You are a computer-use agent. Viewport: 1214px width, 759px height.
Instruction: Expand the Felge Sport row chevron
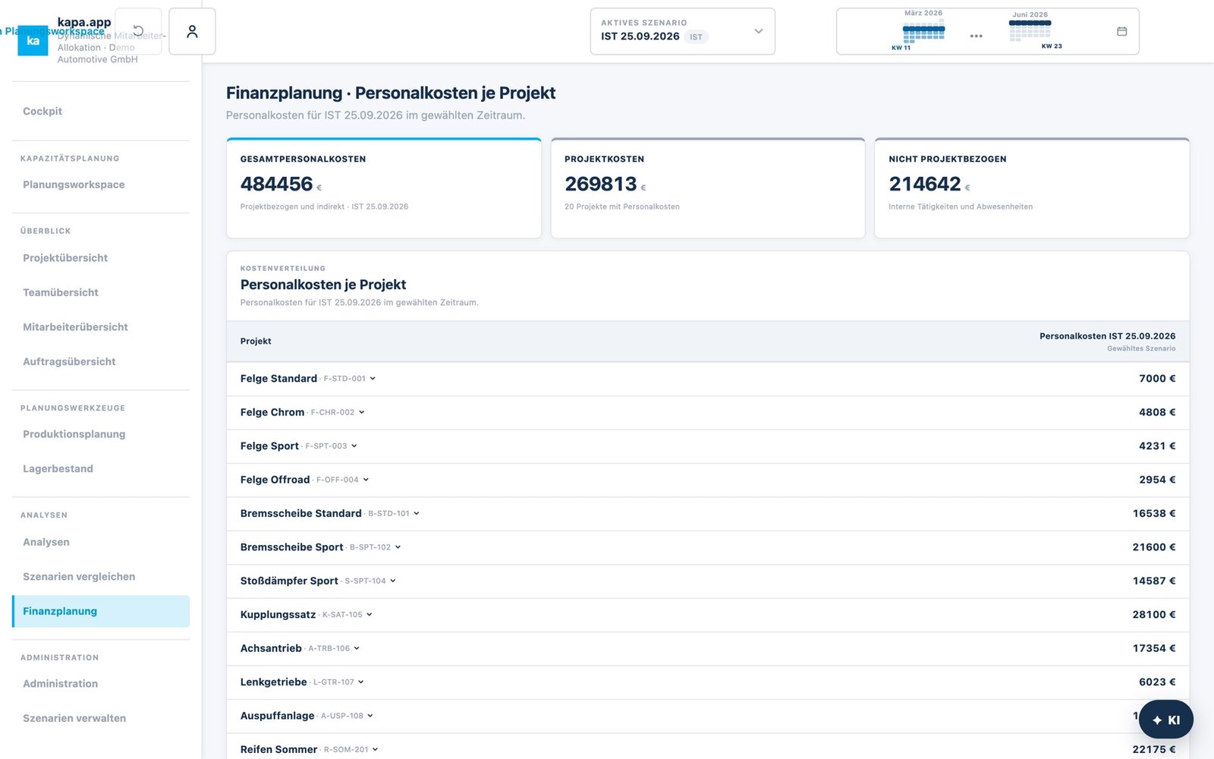click(x=354, y=446)
